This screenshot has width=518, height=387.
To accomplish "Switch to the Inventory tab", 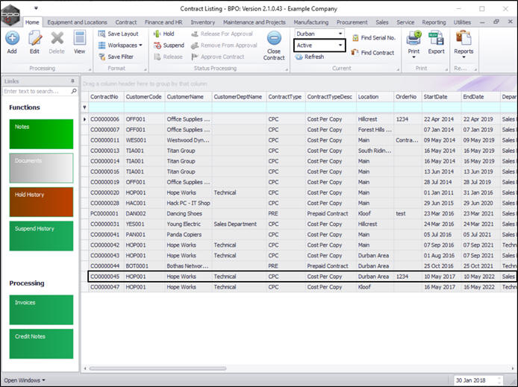I will (x=202, y=22).
